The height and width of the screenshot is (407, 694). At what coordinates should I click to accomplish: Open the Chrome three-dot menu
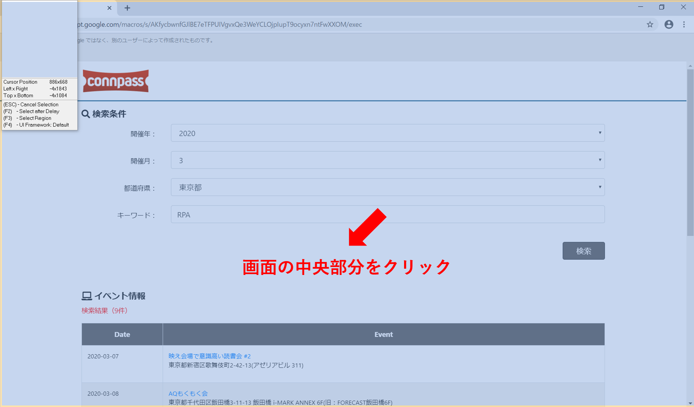[684, 24]
